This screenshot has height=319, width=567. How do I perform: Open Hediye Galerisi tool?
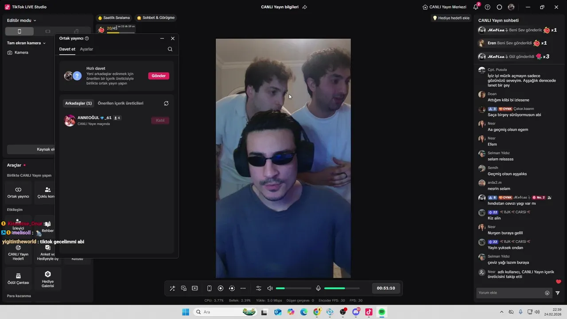(x=48, y=279)
